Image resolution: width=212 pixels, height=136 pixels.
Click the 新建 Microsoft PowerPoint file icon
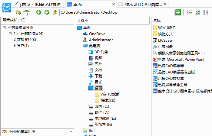pyautogui.click(x=155, y=59)
